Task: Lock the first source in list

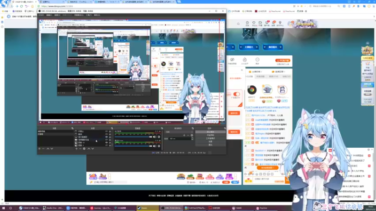Action: click(x=110, y=131)
